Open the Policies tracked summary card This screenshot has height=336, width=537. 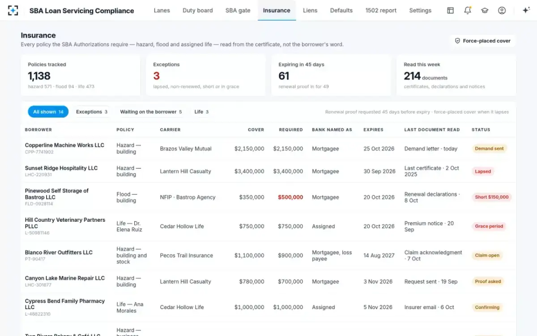pyautogui.click(x=81, y=75)
